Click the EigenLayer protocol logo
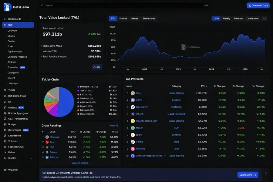Image resolution: width=273 pixels, height=182 pixels. pos(133,107)
